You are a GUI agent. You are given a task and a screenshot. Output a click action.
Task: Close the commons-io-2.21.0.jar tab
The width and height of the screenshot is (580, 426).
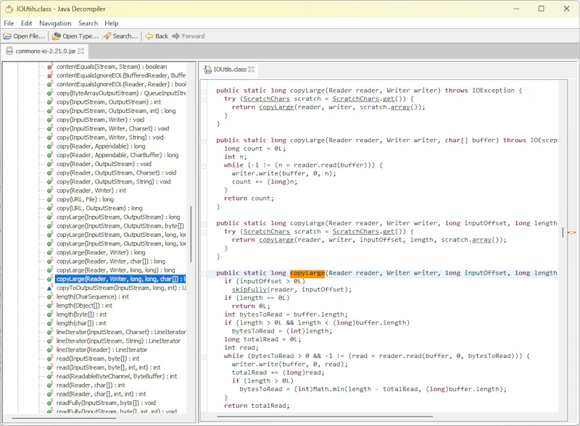tap(81, 51)
